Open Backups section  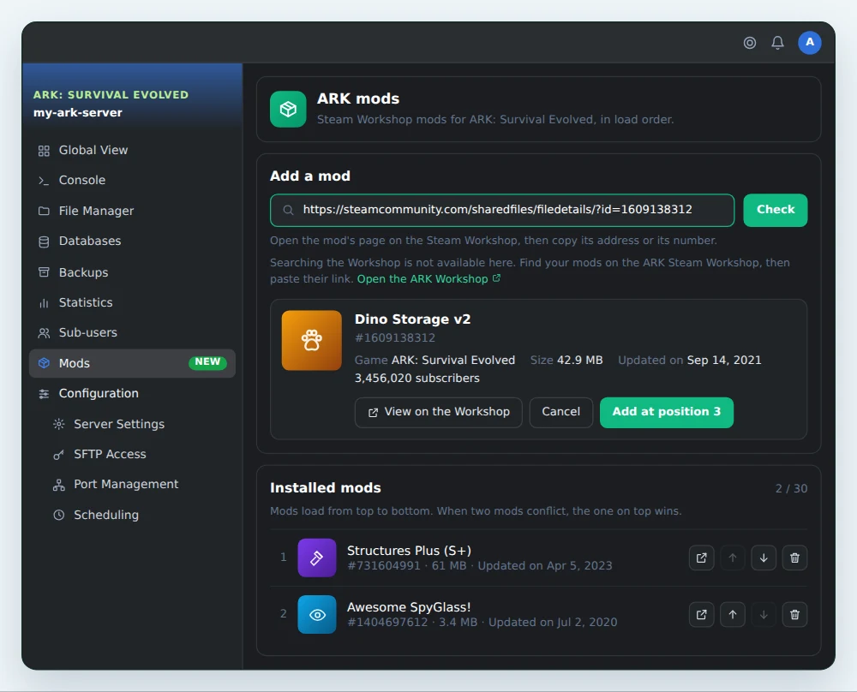coord(132,272)
